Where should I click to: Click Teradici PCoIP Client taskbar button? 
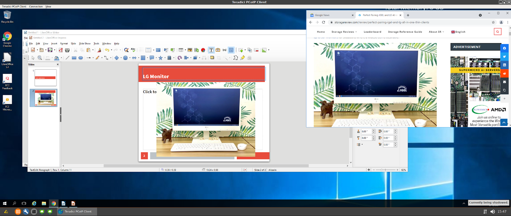tap(77, 212)
